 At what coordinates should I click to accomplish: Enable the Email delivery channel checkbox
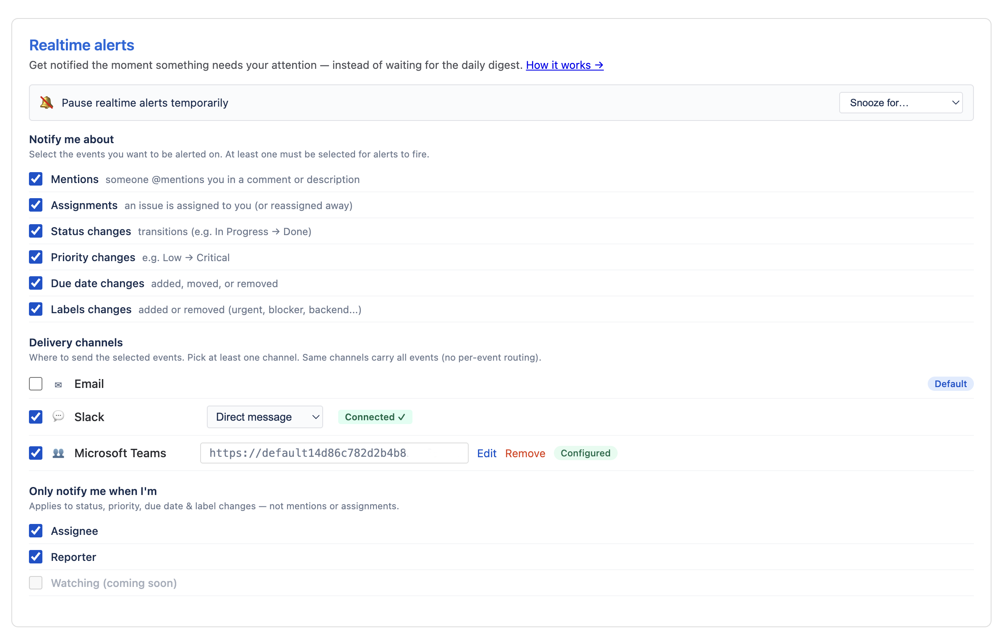pyautogui.click(x=36, y=384)
